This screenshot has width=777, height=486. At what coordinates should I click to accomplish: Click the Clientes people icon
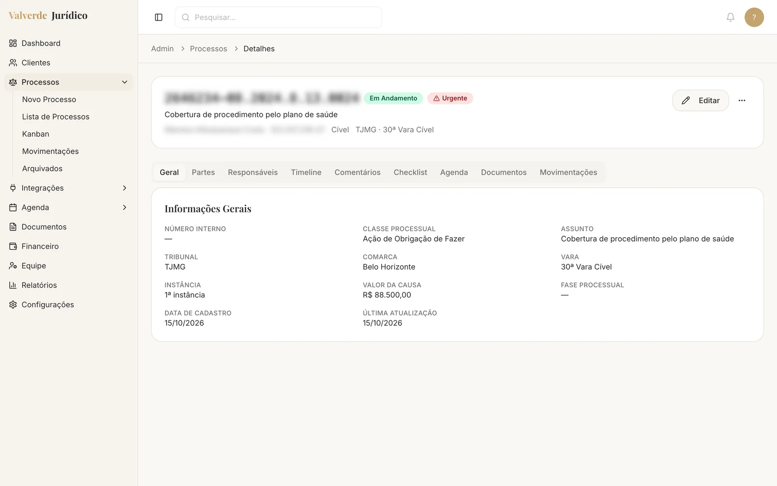13,63
